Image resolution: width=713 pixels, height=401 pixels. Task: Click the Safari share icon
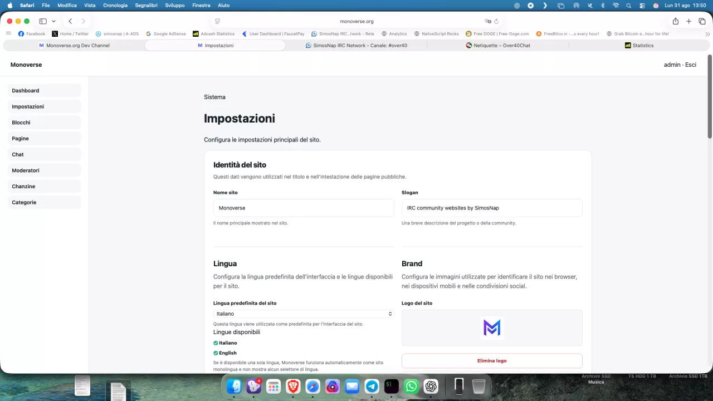[676, 21]
